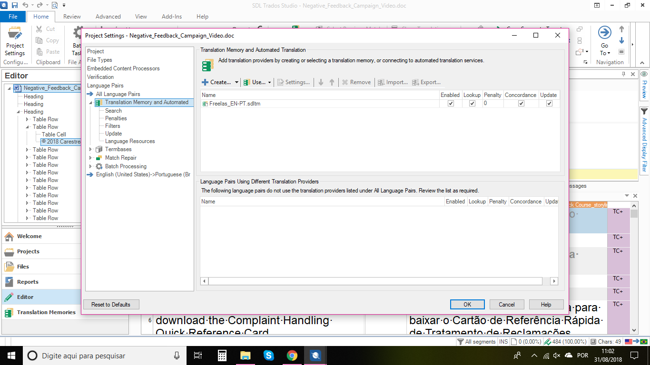Click the Help button in dialog
Viewport: 650px width, 365px height.
546,305
